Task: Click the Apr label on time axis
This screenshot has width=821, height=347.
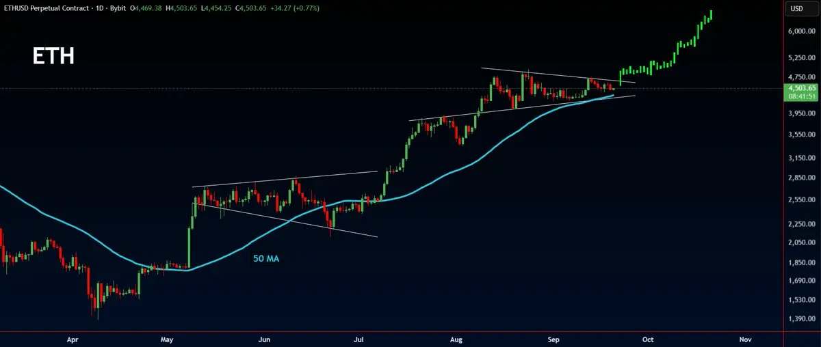Action: pos(73,339)
